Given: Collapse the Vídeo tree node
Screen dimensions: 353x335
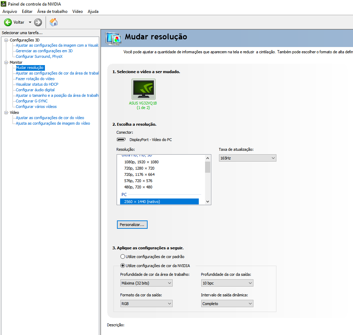Looking at the screenshot, I should (6, 112).
